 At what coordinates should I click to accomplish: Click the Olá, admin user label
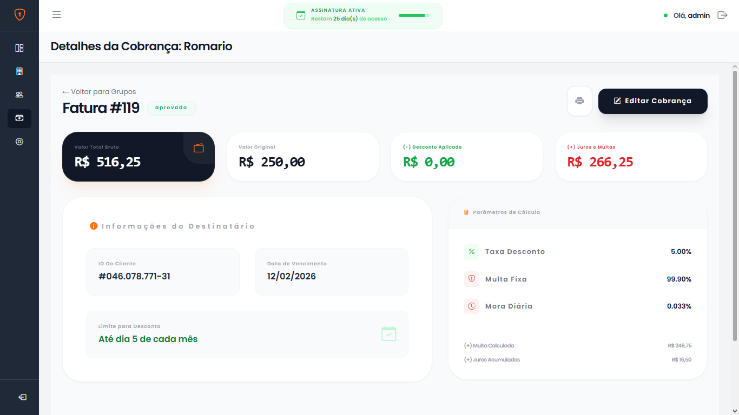pos(691,16)
